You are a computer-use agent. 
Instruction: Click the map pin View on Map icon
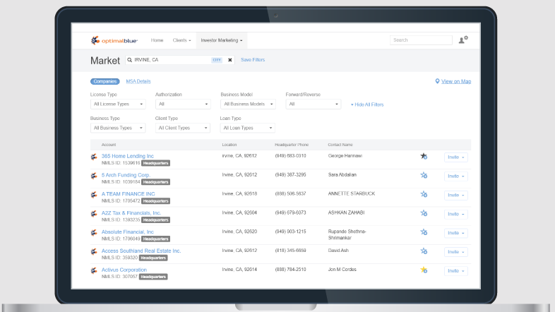438,81
